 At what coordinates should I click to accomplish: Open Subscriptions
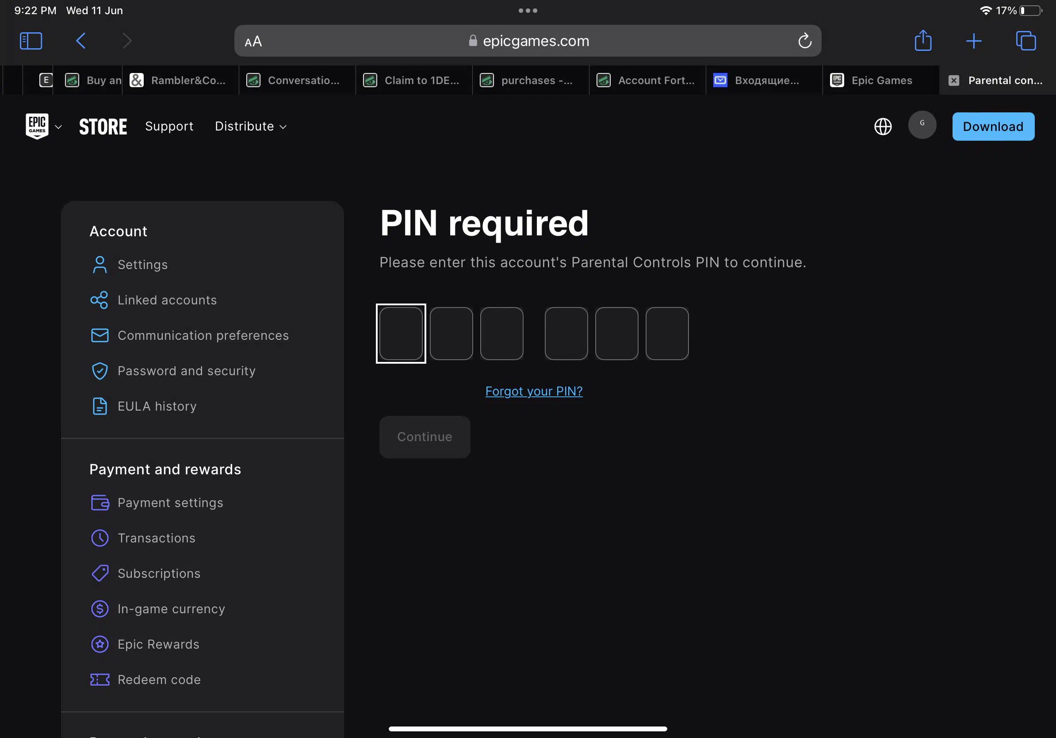[x=159, y=573]
